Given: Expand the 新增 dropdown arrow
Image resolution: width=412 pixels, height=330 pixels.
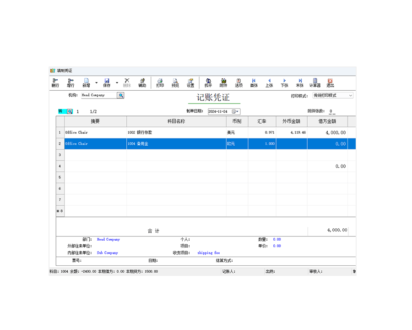Looking at the screenshot, I should [96, 83].
